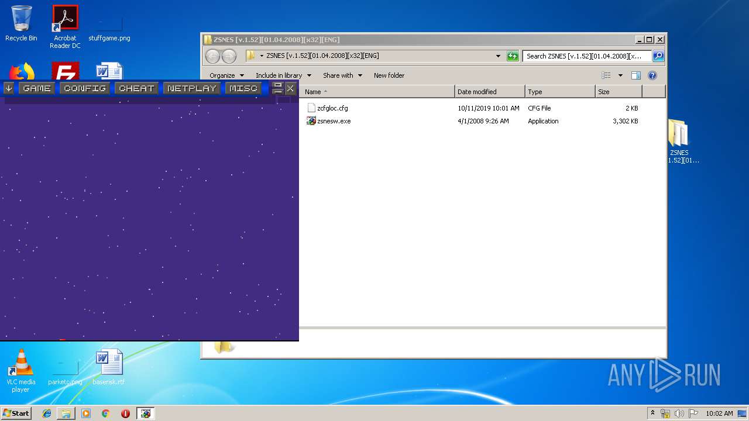Click the 4/1/2008 9:26 AM date cell
Screen dimensions: 749x421
tap(483, 121)
